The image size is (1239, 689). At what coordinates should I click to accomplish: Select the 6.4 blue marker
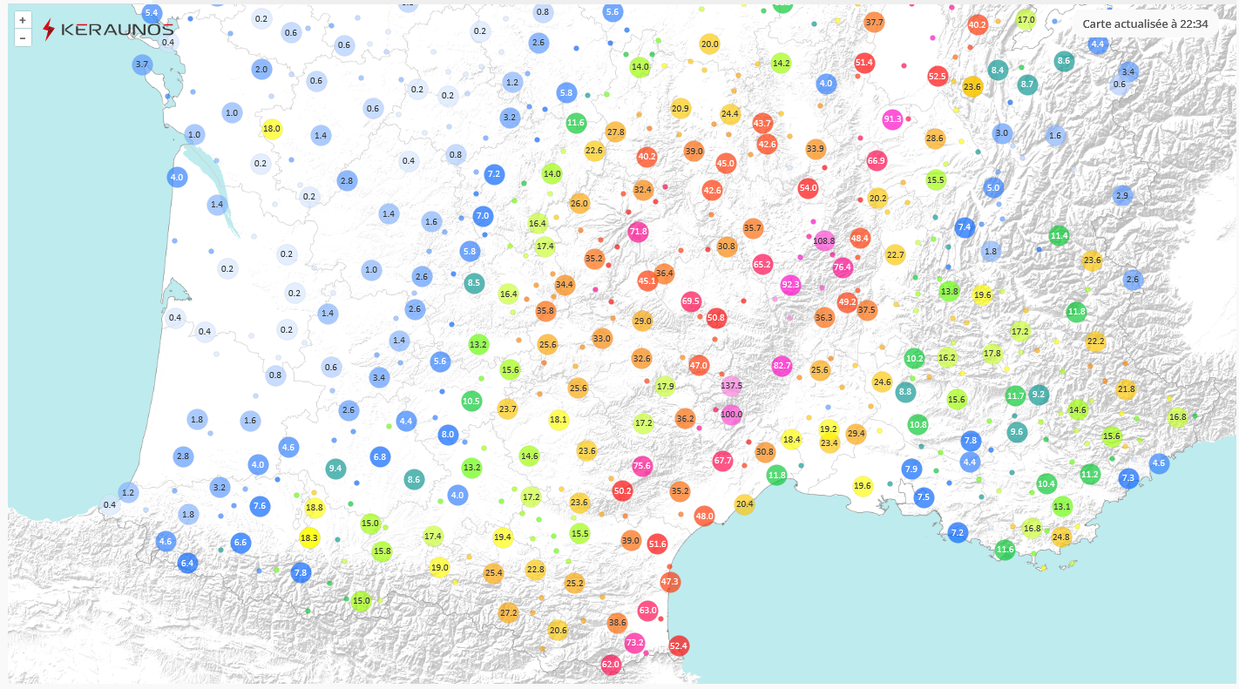coord(187,563)
